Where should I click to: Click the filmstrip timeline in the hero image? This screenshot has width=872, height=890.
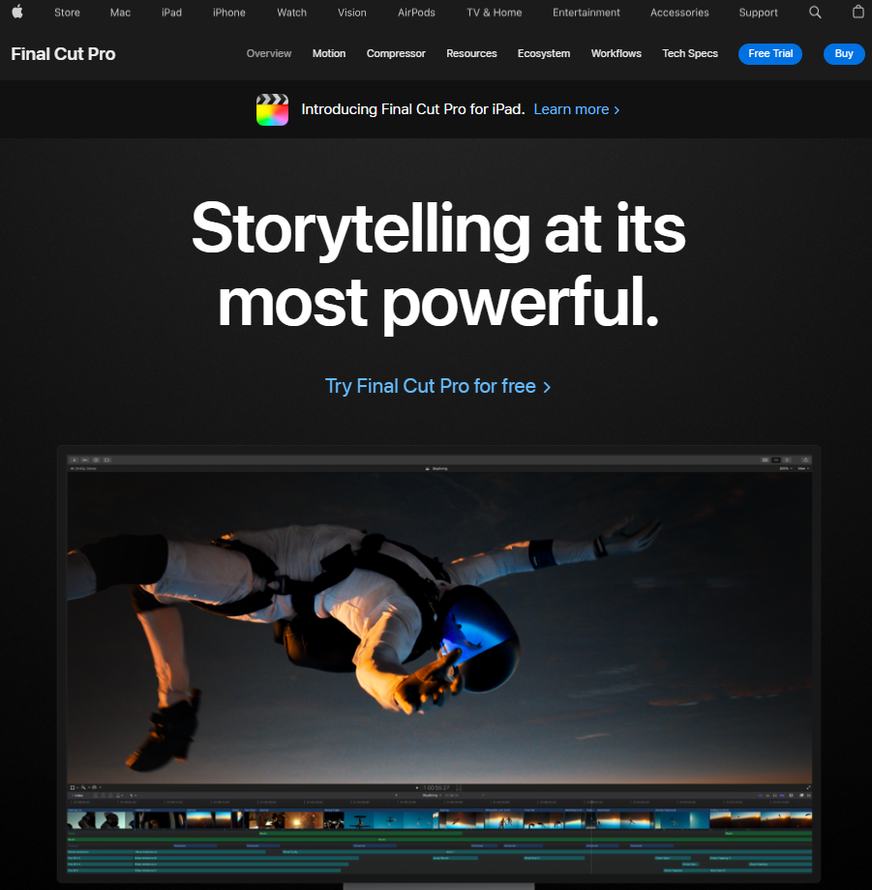[439, 819]
